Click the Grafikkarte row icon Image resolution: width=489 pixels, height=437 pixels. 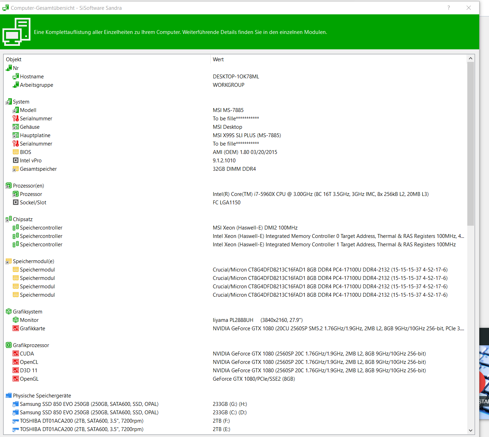[16, 328]
